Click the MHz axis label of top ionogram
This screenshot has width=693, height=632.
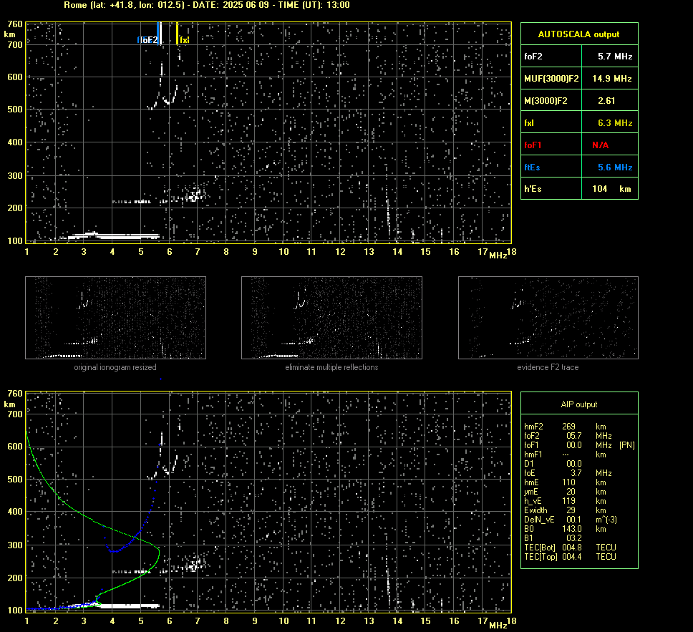(498, 256)
